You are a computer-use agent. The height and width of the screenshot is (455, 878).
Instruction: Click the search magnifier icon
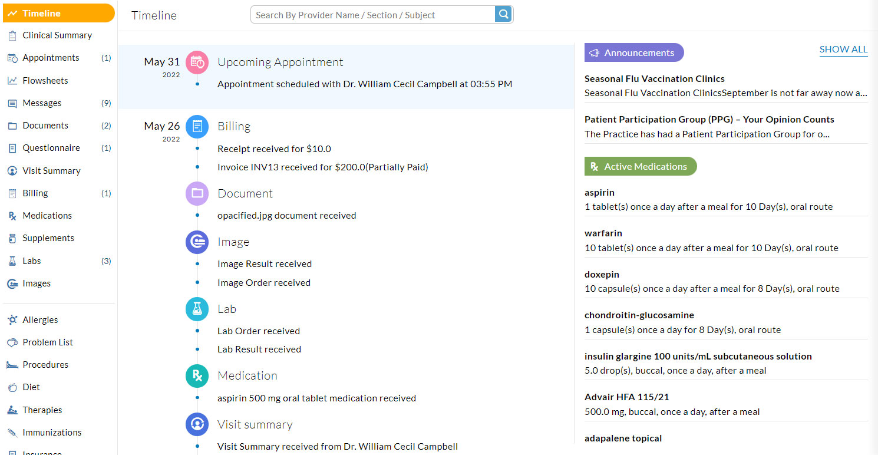(503, 15)
